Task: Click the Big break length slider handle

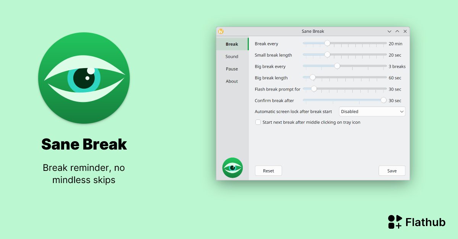Action: tap(313, 77)
